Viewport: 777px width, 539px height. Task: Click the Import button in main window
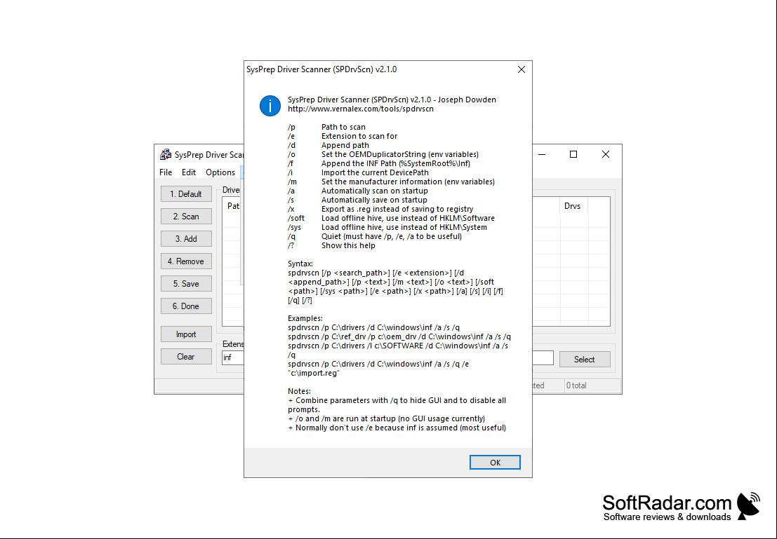186,334
